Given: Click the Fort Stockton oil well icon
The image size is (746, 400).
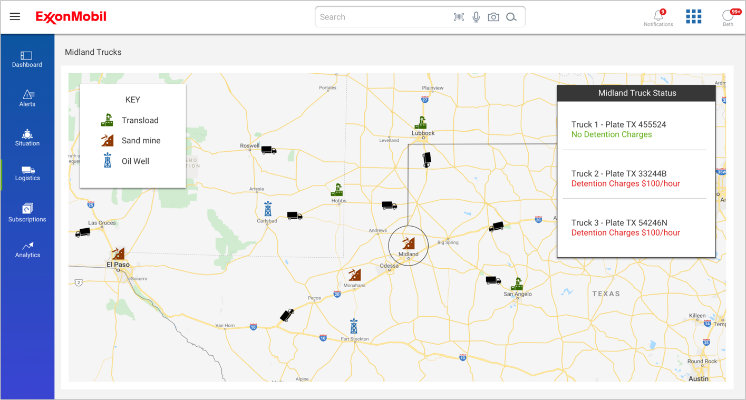Looking at the screenshot, I should coord(354,326).
